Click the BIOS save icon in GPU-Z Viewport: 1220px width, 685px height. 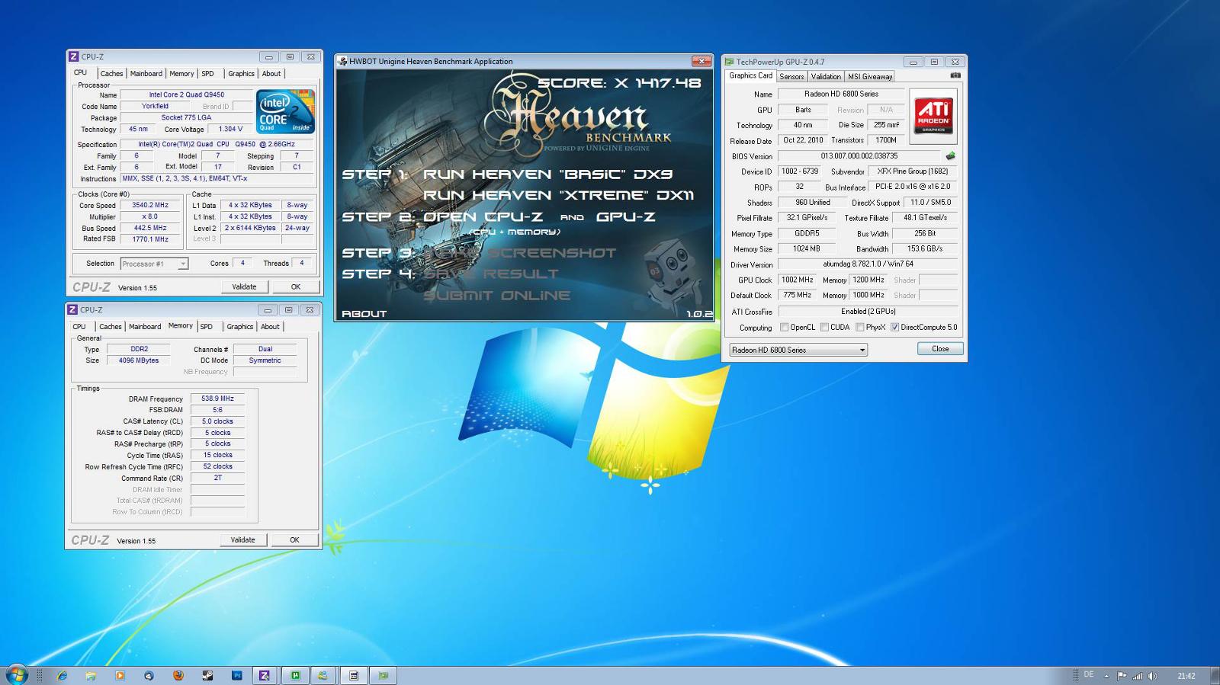950,155
